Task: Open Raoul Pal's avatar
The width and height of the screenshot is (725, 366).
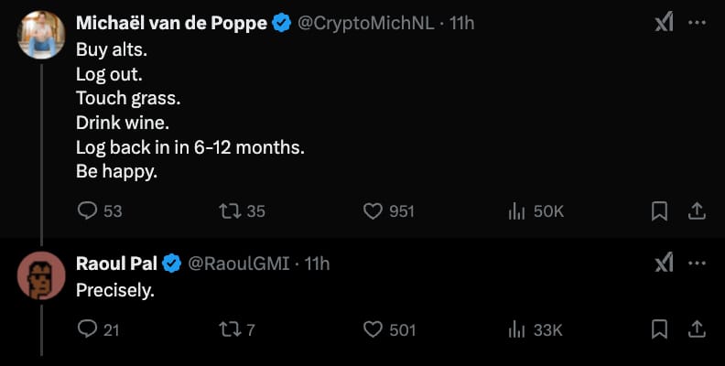Action: click(x=41, y=275)
